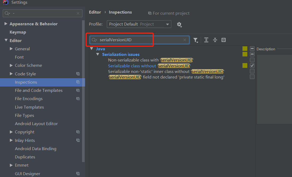This screenshot has width=292, height=177.
Task: Click project icon next to File Encodings
Action: point(78,99)
